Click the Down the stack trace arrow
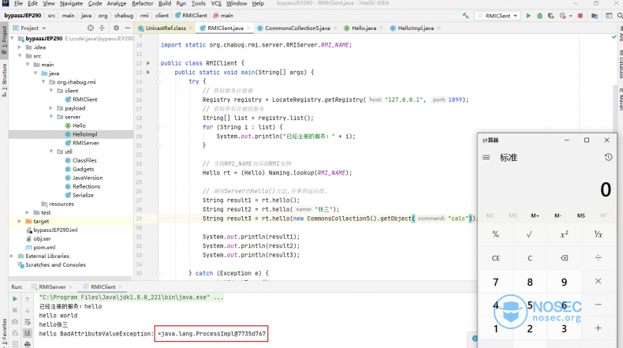Image resolution: width=623 pixels, height=348 pixels. click(x=28, y=310)
